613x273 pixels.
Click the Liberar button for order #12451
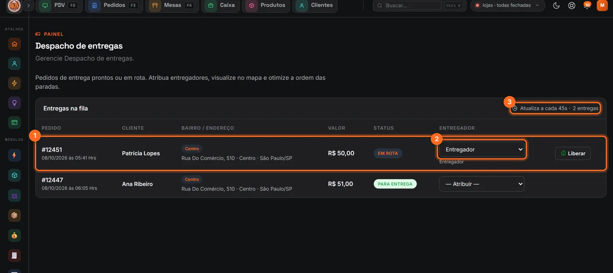click(573, 153)
